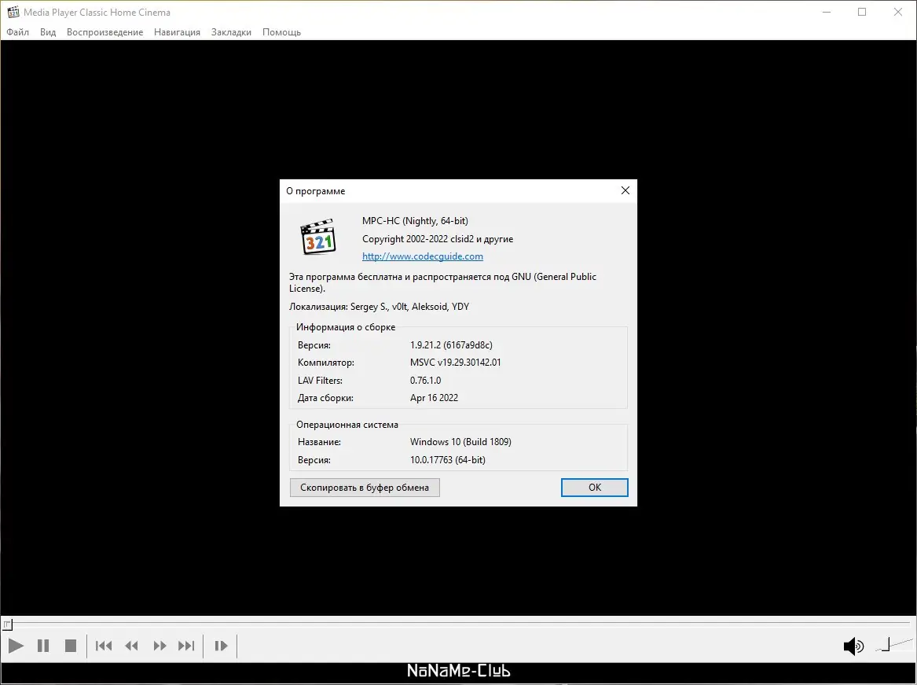Viewport: 917px width, 685px height.
Task: Click the MPC-HC 321 clapperboard logo
Action: 319,238
